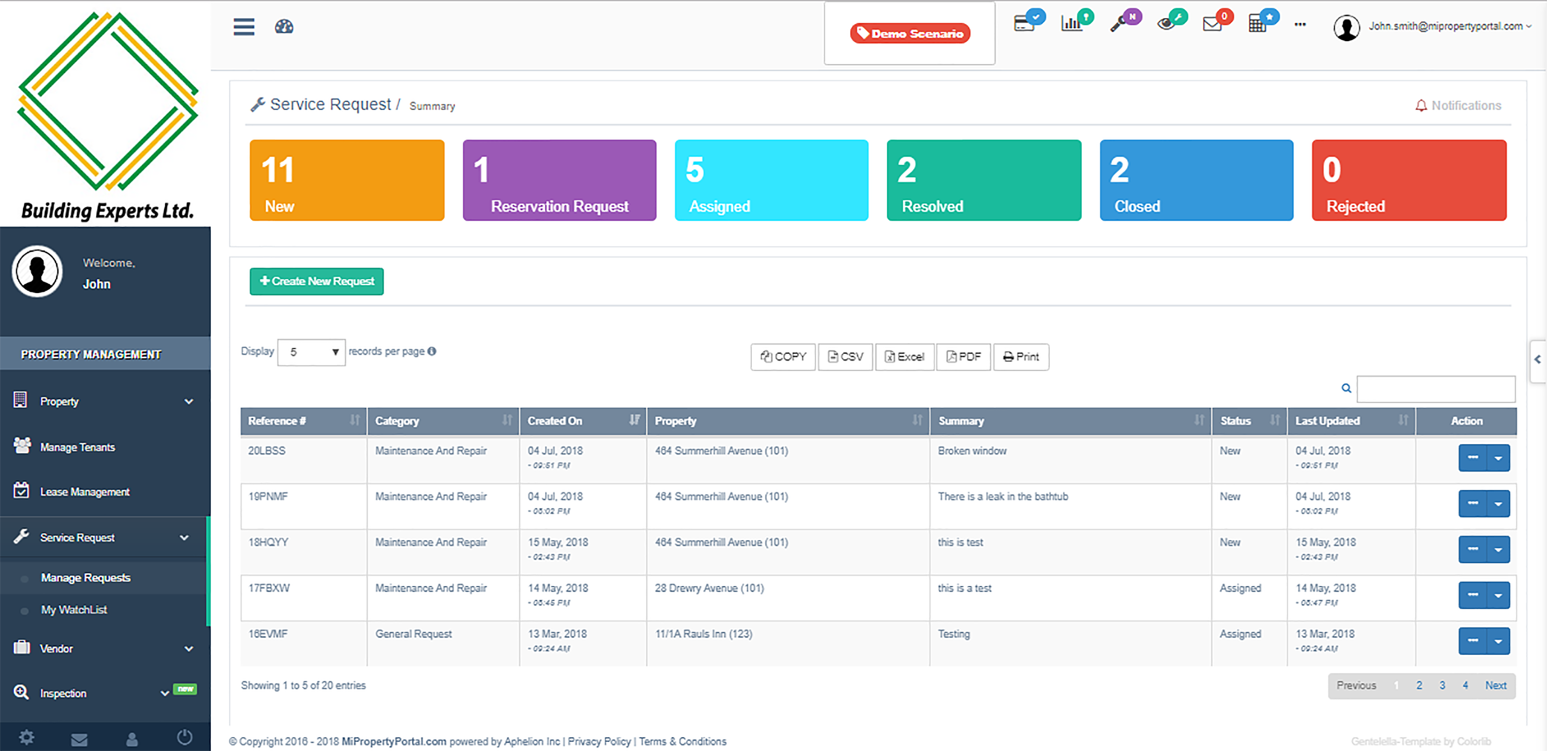Click the power logout icon in sidebar footer

(x=184, y=738)
